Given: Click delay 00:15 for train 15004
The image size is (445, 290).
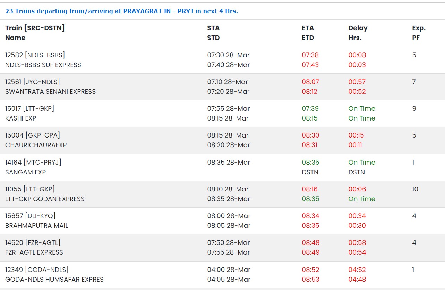Looking at the screenshot, I should pyautogui.click(x=356, y=135).
